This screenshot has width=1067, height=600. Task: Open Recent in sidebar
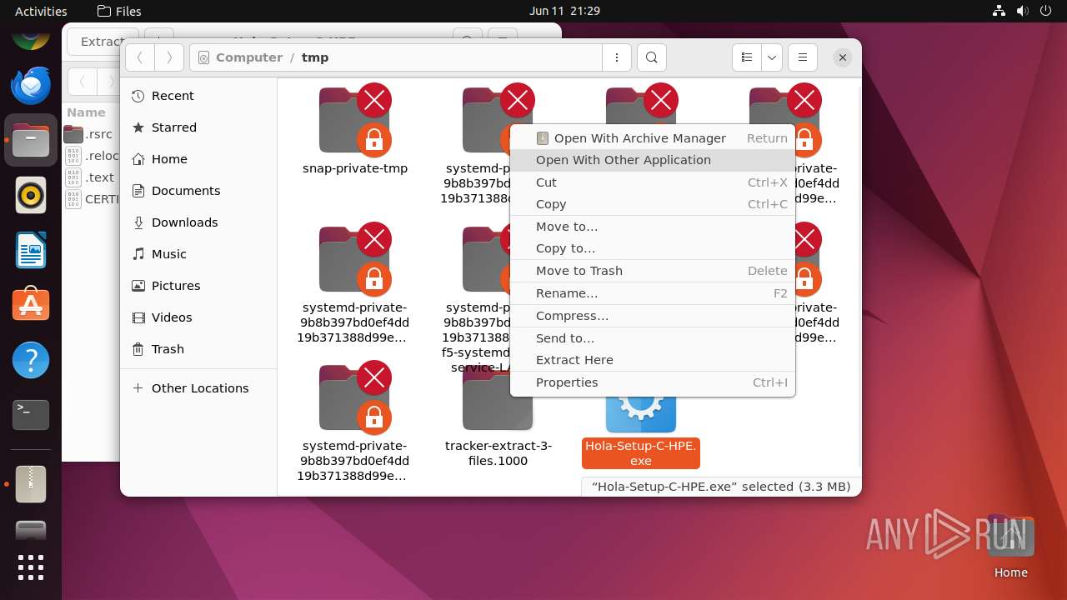point(198,96)
